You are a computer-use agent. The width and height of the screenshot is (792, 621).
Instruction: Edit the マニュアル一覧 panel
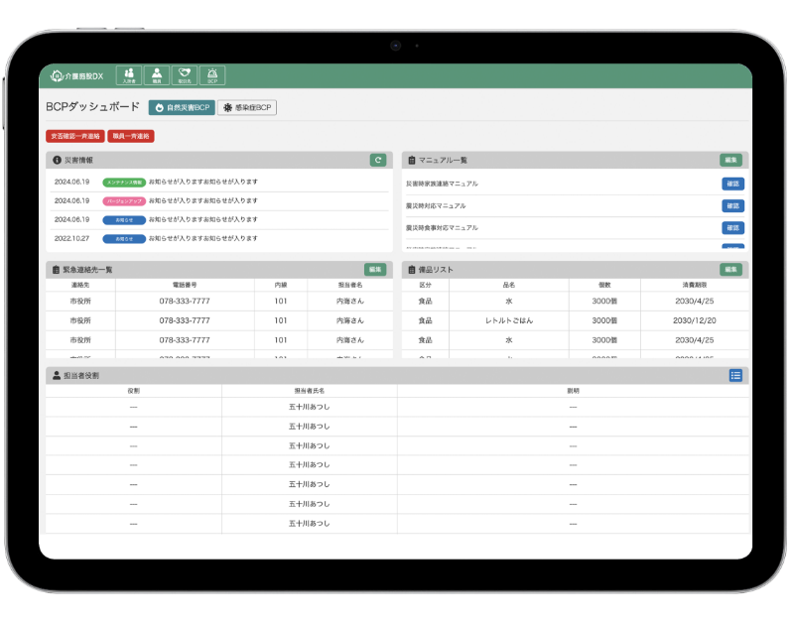(730, 160)
